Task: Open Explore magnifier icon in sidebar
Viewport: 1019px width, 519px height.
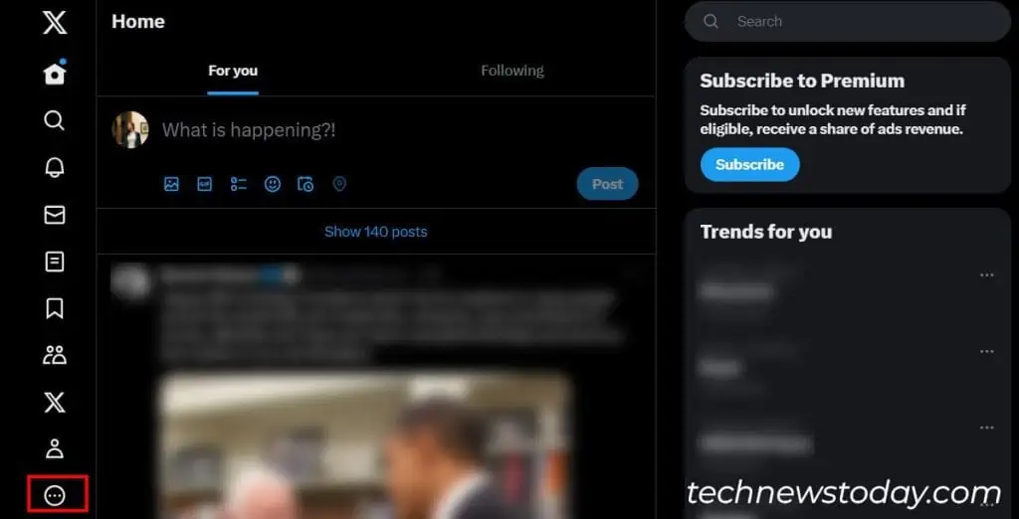Action: point(55,120)
